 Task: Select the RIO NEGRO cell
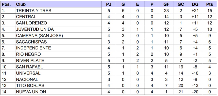tap(58, 54)
